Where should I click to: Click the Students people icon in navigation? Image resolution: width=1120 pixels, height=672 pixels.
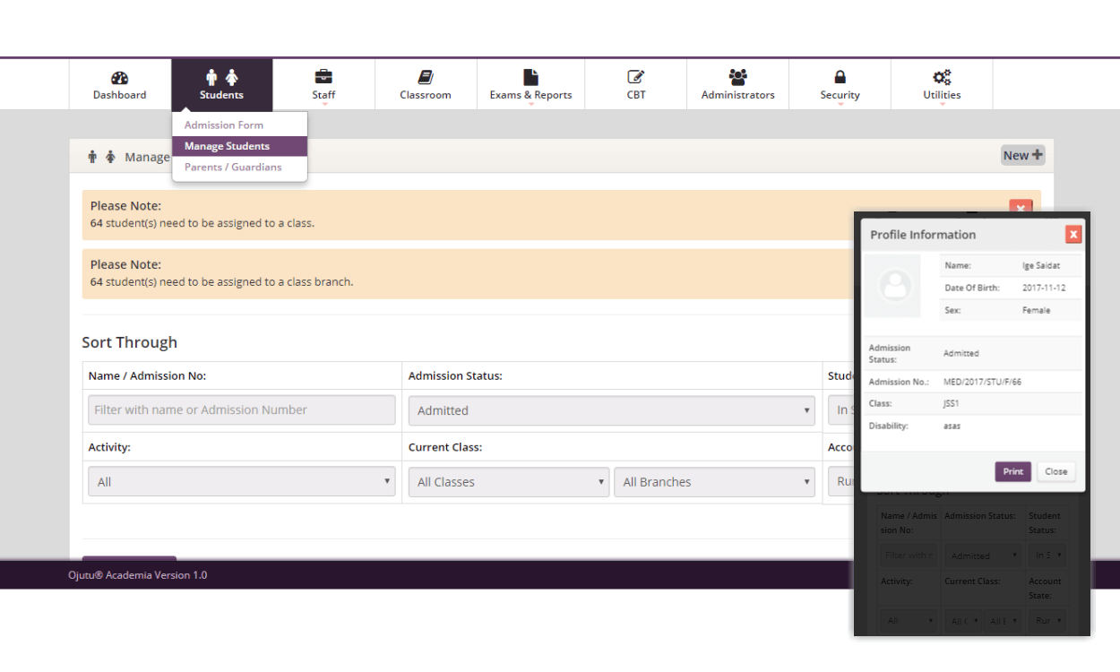221,78
